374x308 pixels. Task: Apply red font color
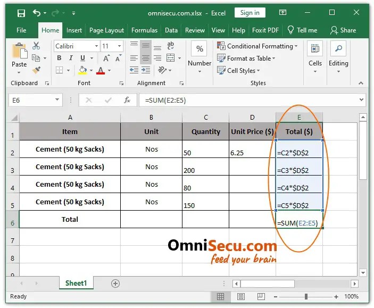pyautogui.click(x=101, y=70)
